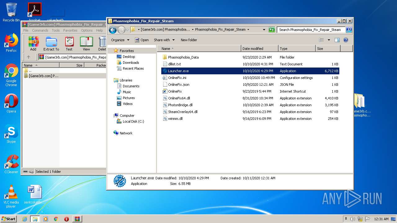
Task: Click the search Phasmophobia_Fix_Repair_Steam field
Action: (x=311, y=30)
